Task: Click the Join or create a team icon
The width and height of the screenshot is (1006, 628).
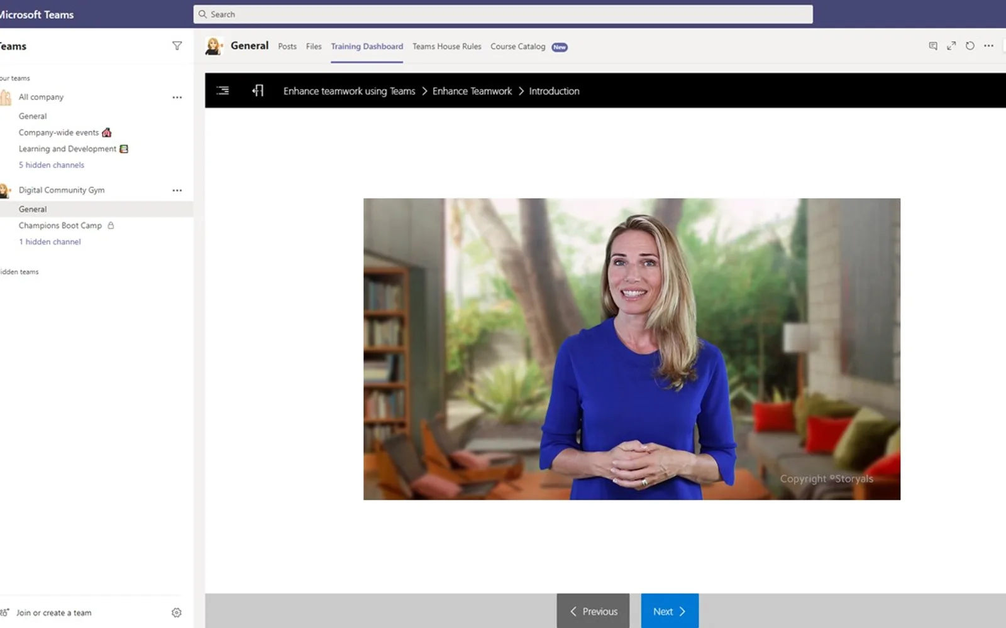Action: [x=5, y=612]
